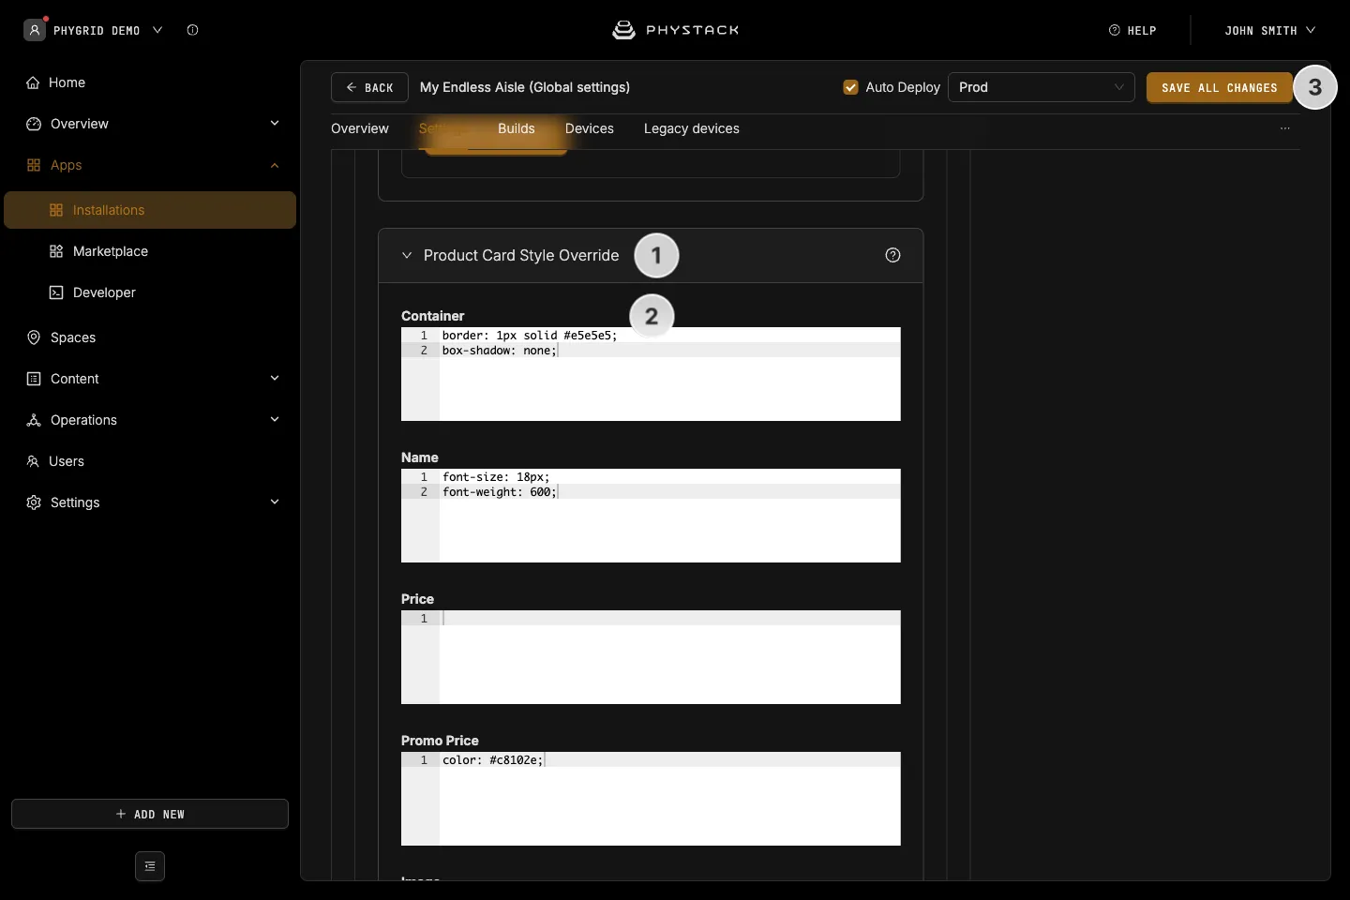Go to Spaces via location icon
The height and width of the screenshot is (900, 1350).
coord(34,337)
